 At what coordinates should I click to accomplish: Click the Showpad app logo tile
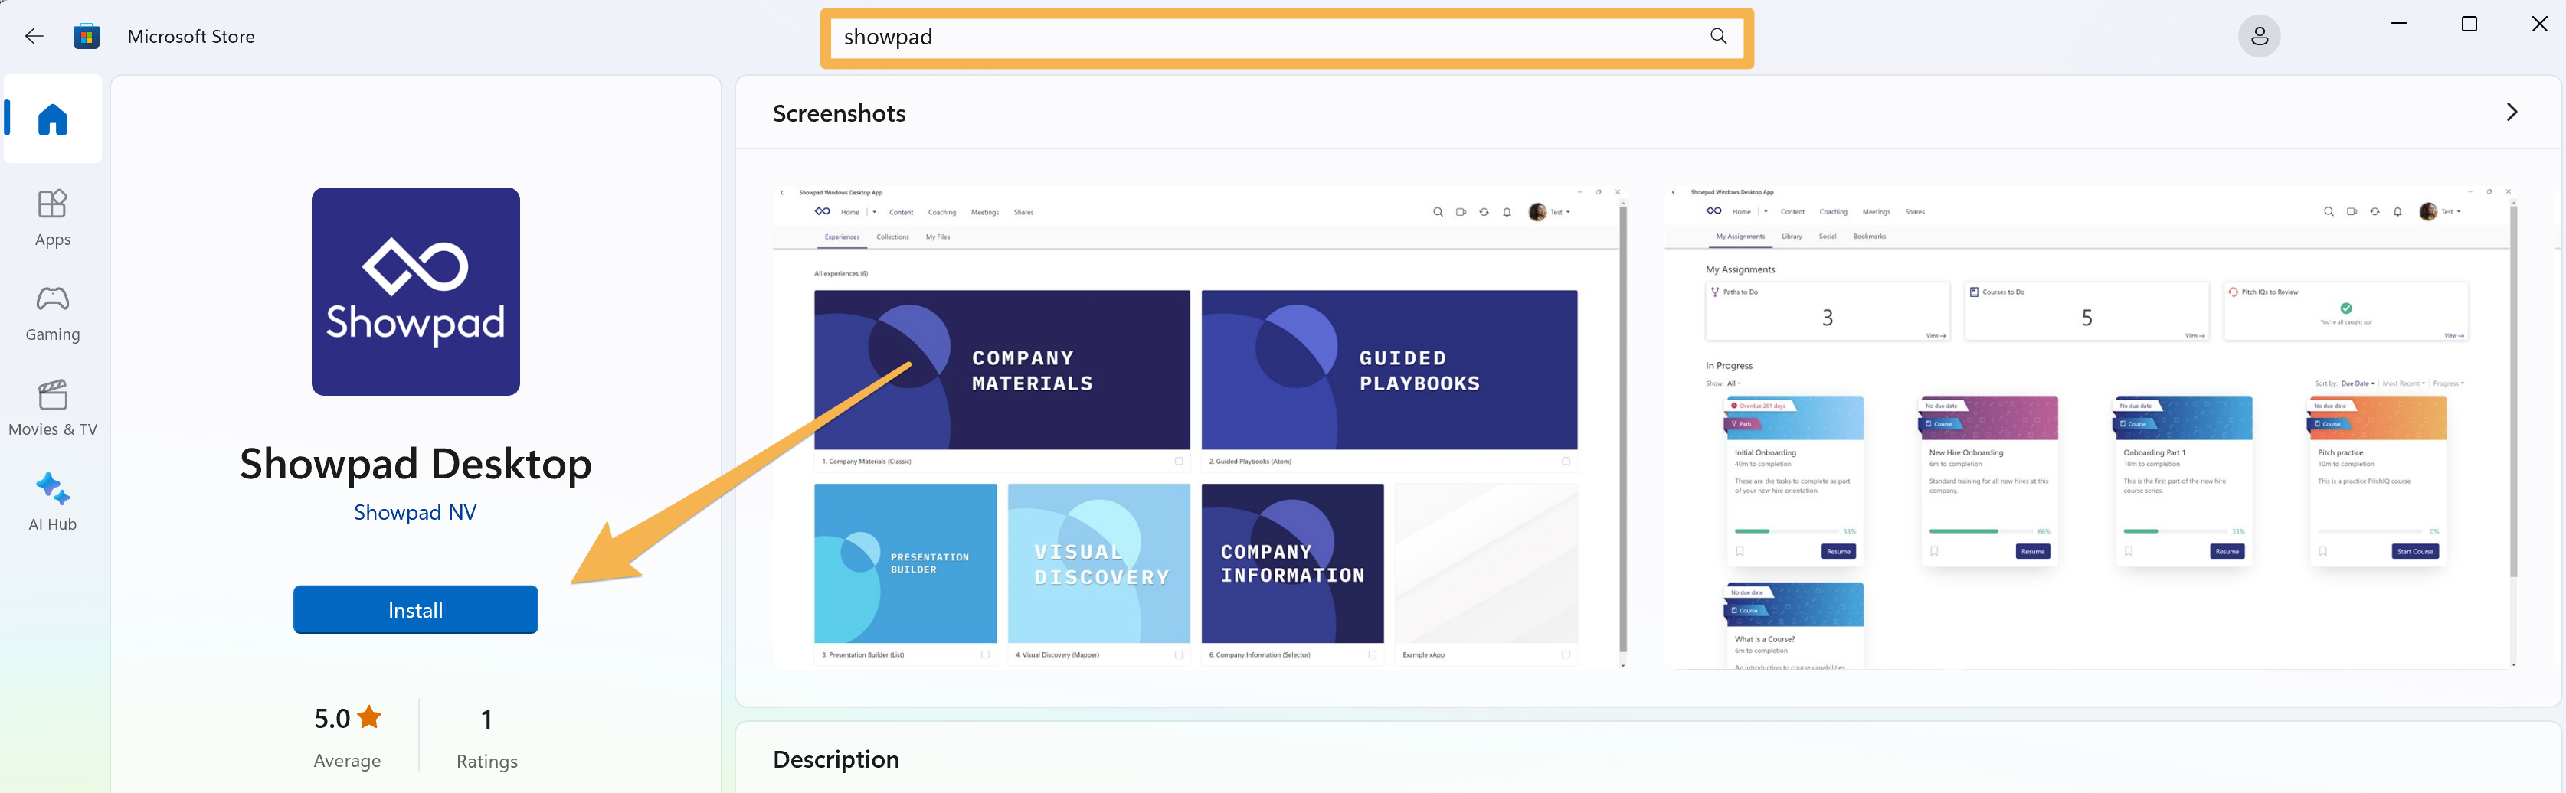click(415, 292)
